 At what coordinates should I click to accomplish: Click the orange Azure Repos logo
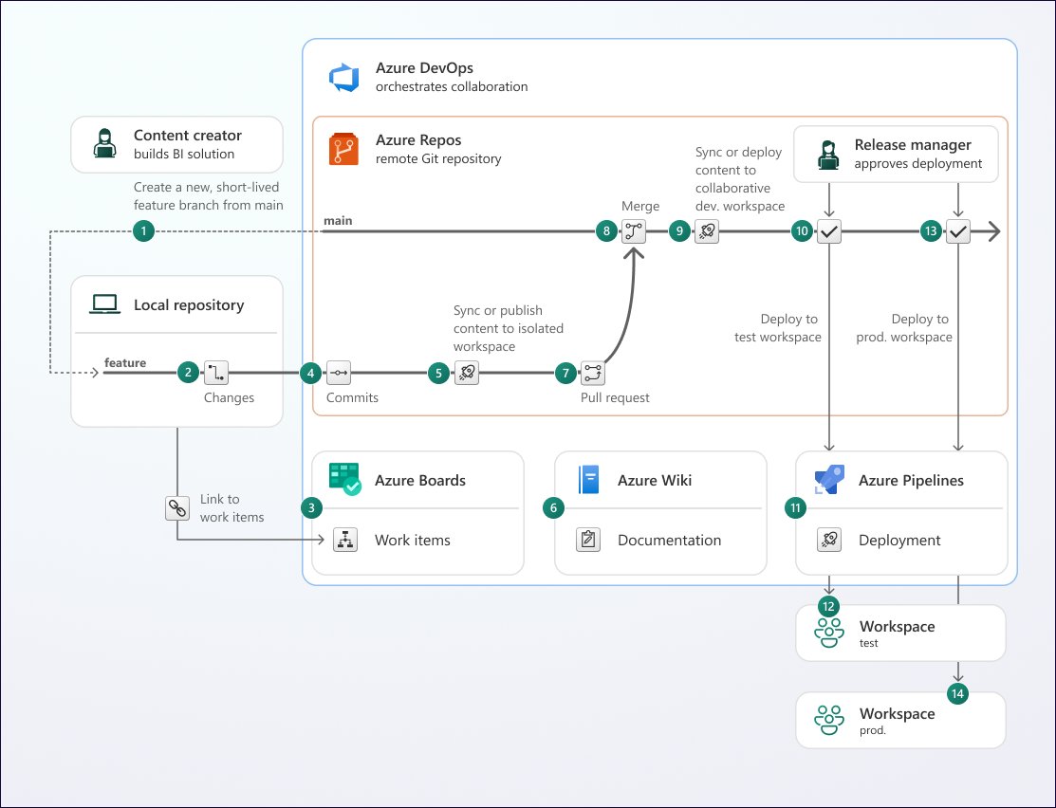(343, 149)
